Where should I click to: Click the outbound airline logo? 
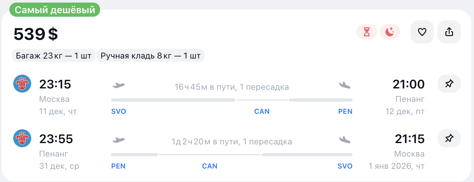[x=22, y=84]
